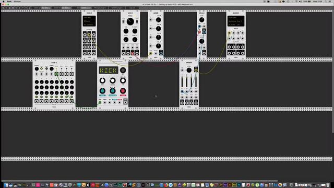Open the engine sample rate toolbar menu
Viewport: 334px width, 188px height.
pyautogui.click(x=22, y=8)
